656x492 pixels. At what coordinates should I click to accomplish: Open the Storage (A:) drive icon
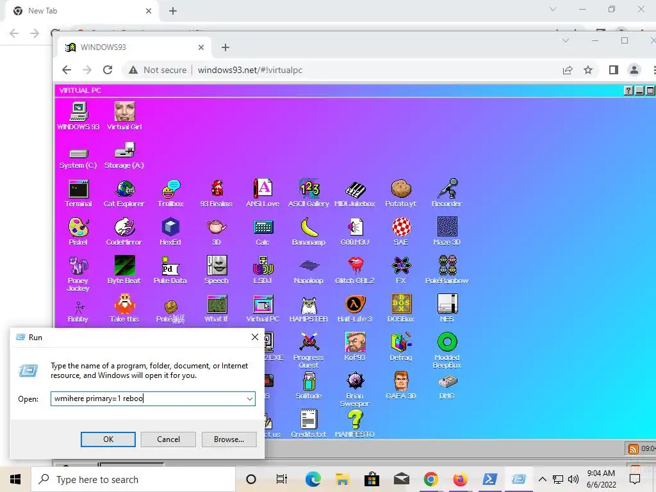[x=124, y=156]
